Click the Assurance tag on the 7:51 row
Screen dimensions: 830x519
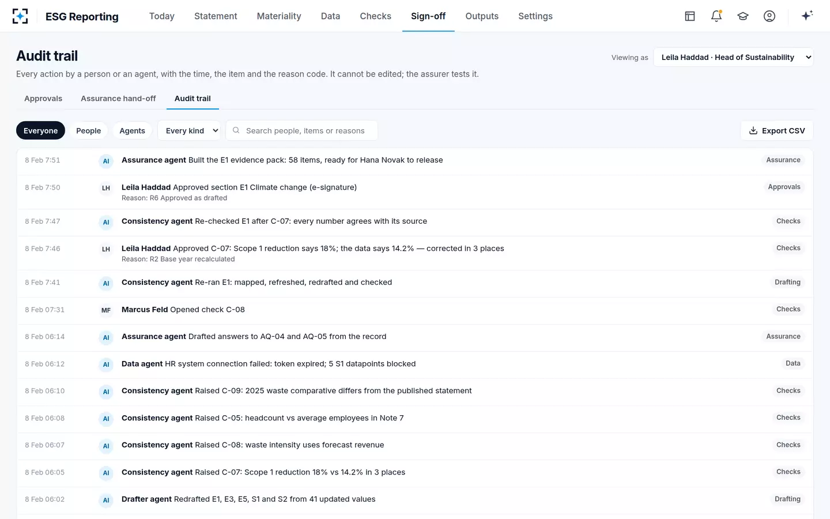pyautogui.click(x=783, y=160)
